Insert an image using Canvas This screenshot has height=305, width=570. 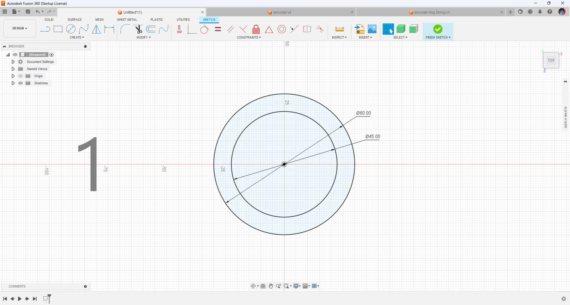[372, 29]
